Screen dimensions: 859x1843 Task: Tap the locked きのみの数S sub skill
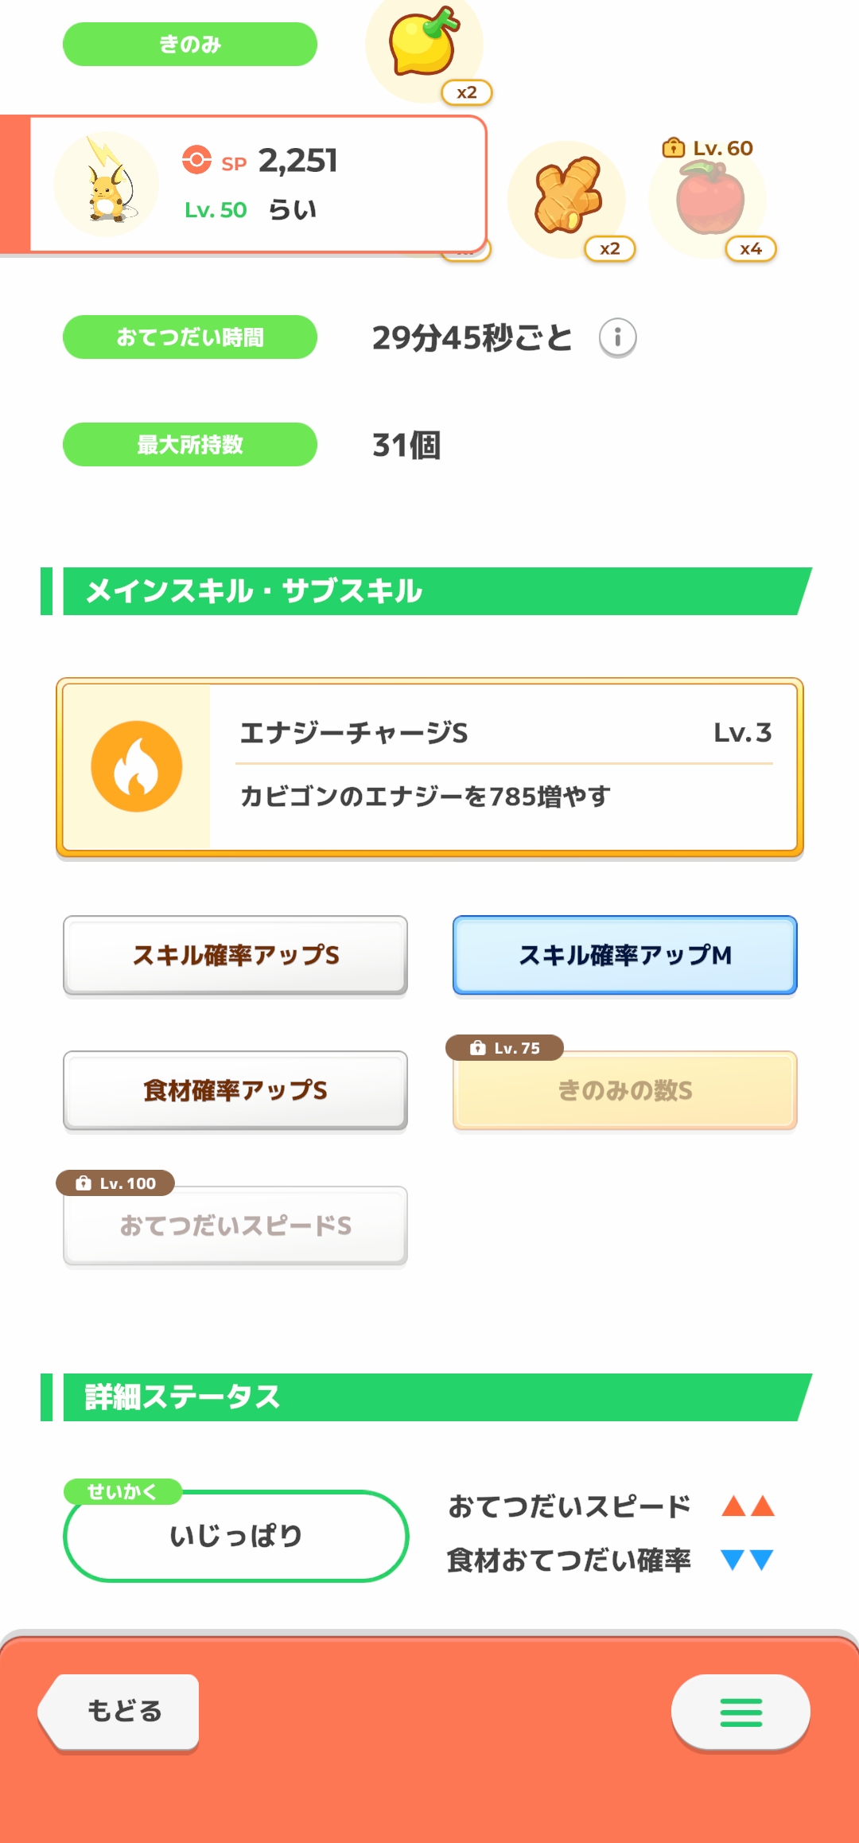pyautogui.click(x=625, y=1090)
